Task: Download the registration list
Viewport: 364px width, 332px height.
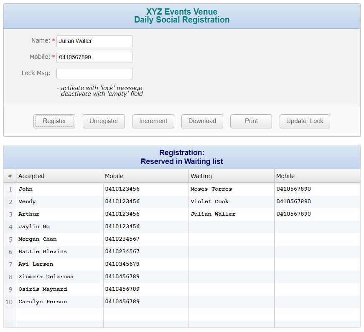Action: tap(202, 121)
